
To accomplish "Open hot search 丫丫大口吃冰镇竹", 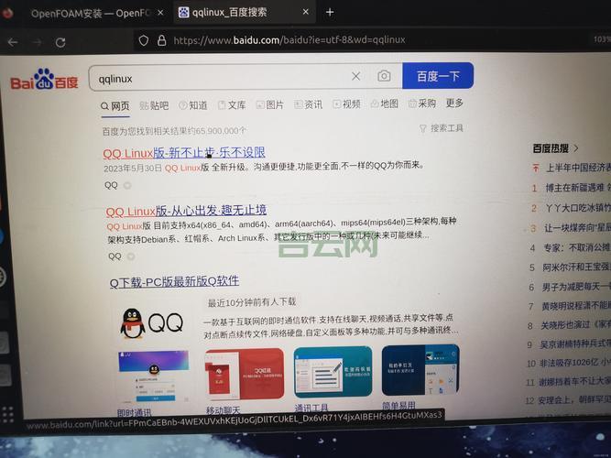I will point(577,208).
